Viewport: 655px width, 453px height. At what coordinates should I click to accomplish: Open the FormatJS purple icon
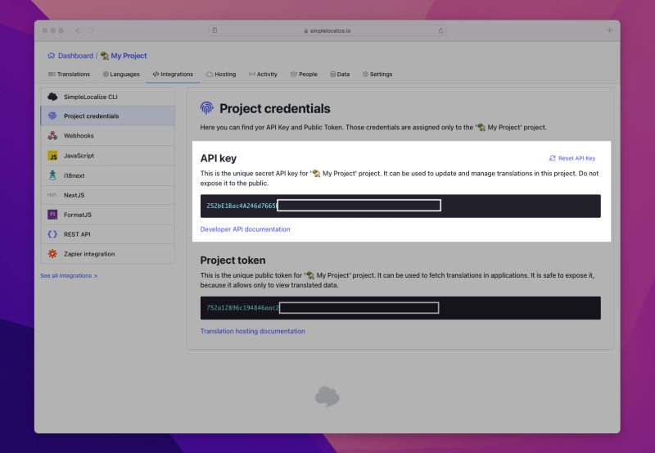(52, 215)
